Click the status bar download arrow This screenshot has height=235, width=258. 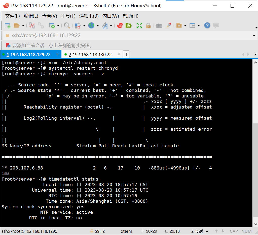[x=223, y=231]
